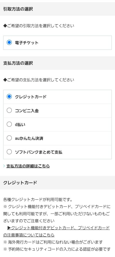Click the ◆ご希望の引取方法を選択してください instruction text

click(38, 26)
